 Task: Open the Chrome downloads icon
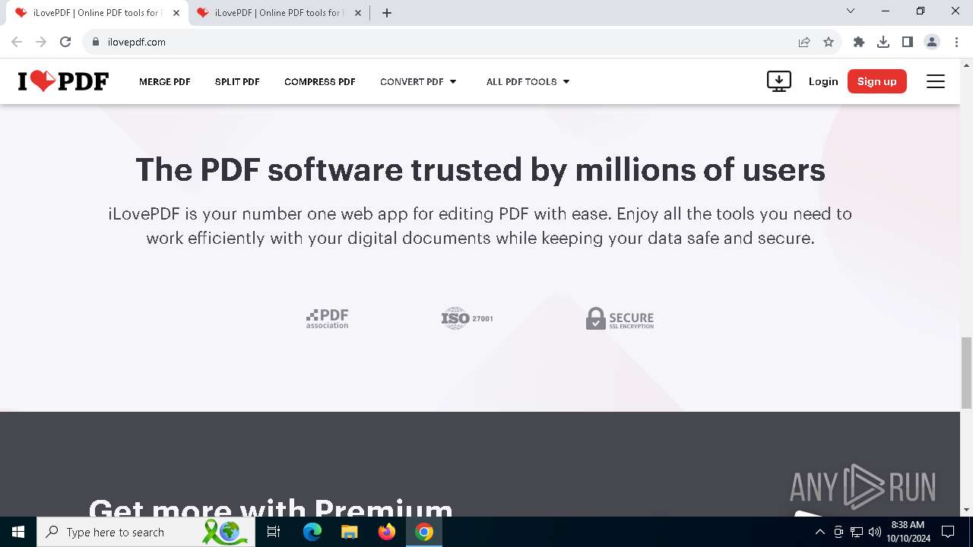point(883,42)
